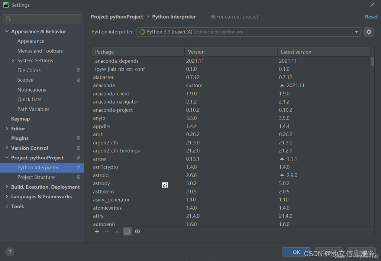Screen dimensions: 381x261
Task: Open interpreter gear settings menu
Action: point(369,32)
